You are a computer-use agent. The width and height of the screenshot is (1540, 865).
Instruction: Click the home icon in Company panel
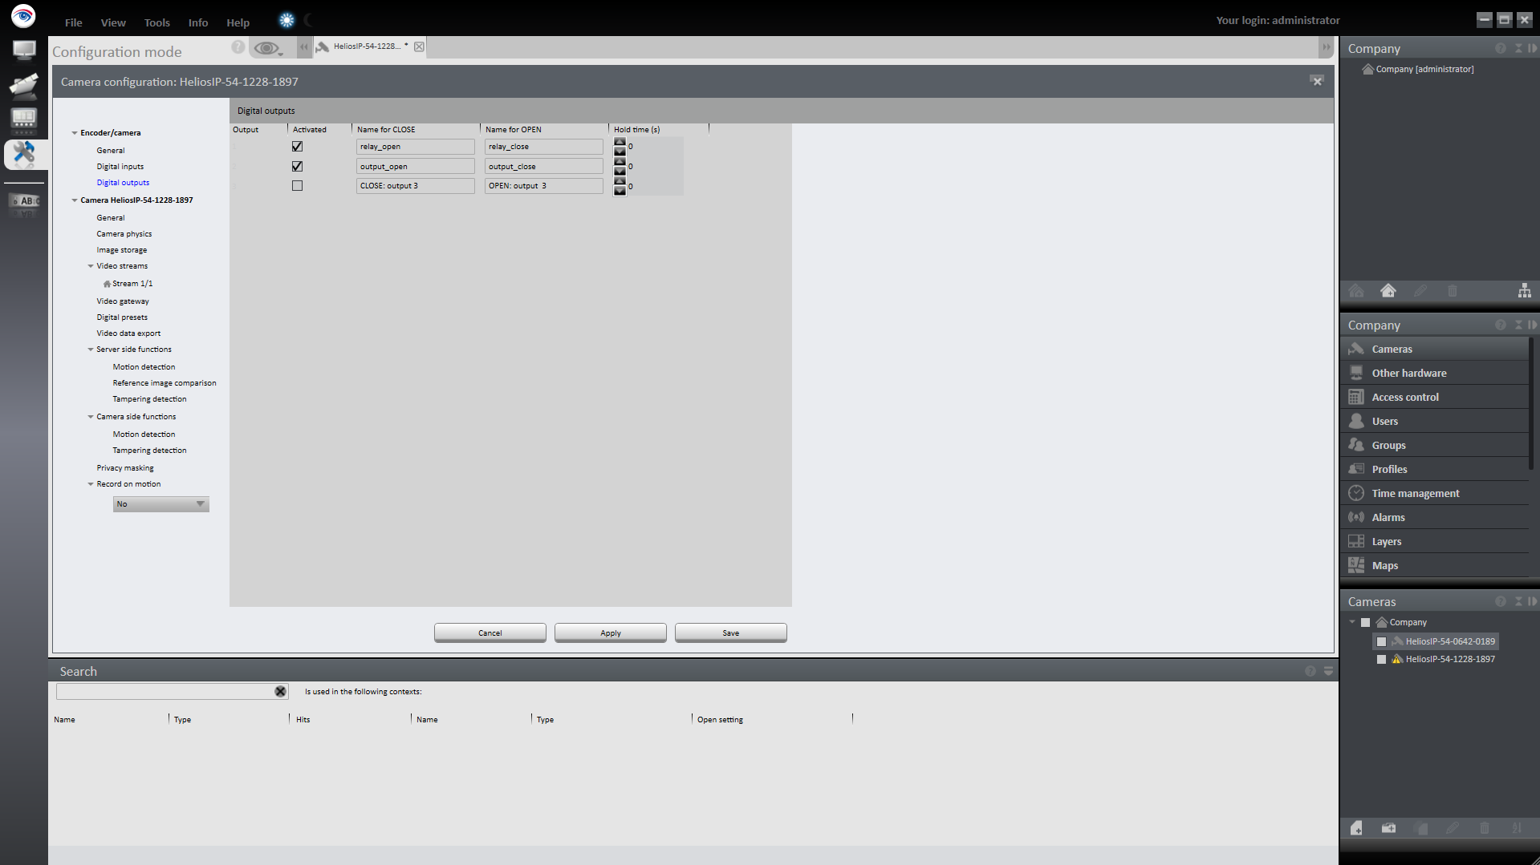[1388, 291]
